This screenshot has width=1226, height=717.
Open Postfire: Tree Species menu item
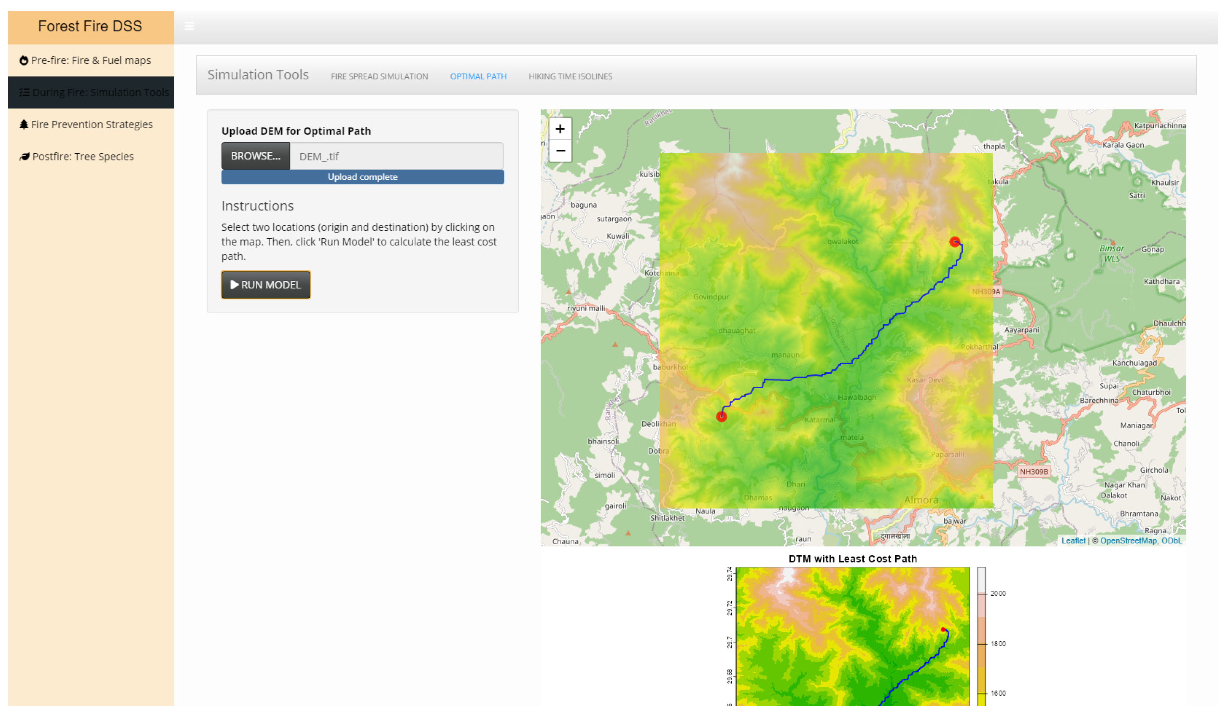pos(83,157)
